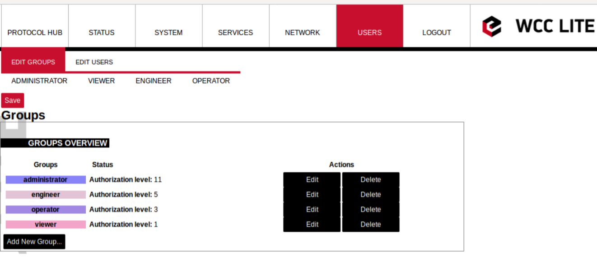This screenshot has width=597, height=263.
Task: Open the VIEWER sub-tab
Action: click(101, 81)
